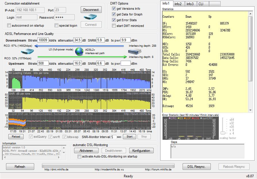Viewport: 257px width, 179px height.
Task: Click the SNR fluctuation monitor graph
Action: (80, 121)
